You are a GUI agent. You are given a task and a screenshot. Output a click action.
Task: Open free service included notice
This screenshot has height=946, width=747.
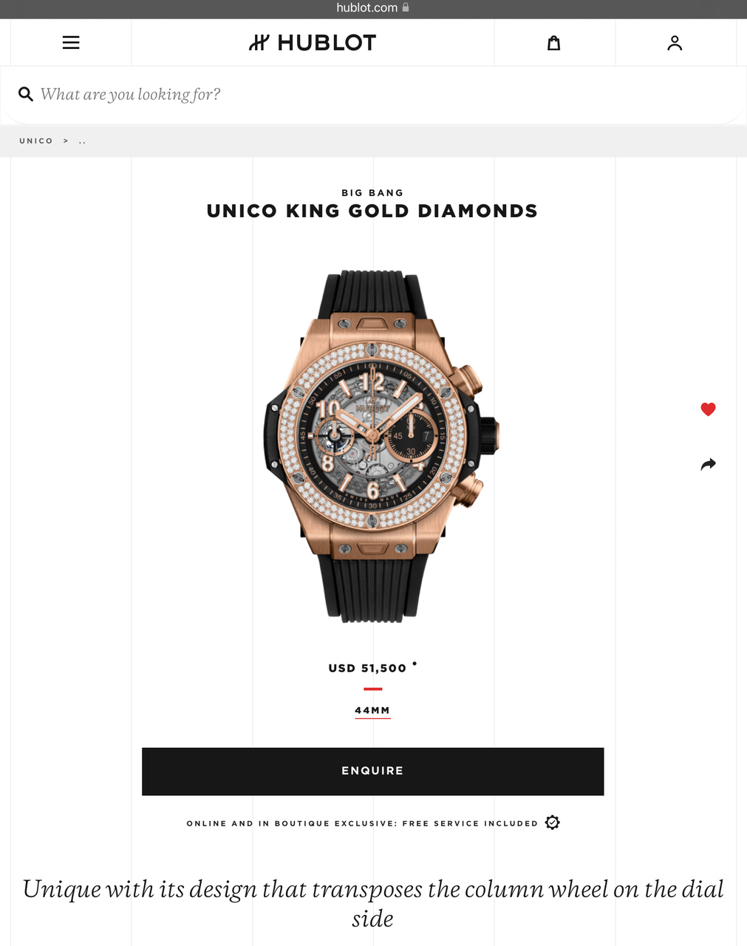[x=362, y=823]
